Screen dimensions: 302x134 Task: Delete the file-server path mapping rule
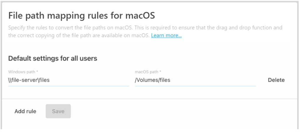tap(276, 80)
